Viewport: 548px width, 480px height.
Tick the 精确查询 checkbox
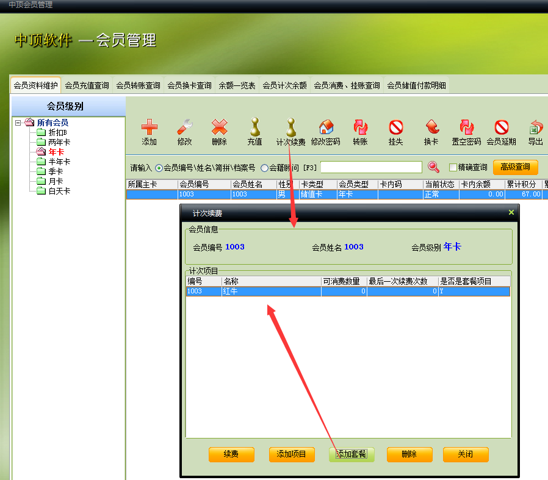453,167
